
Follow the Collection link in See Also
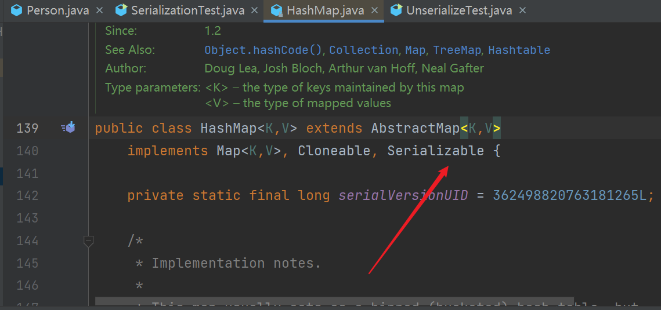[363, 50]
